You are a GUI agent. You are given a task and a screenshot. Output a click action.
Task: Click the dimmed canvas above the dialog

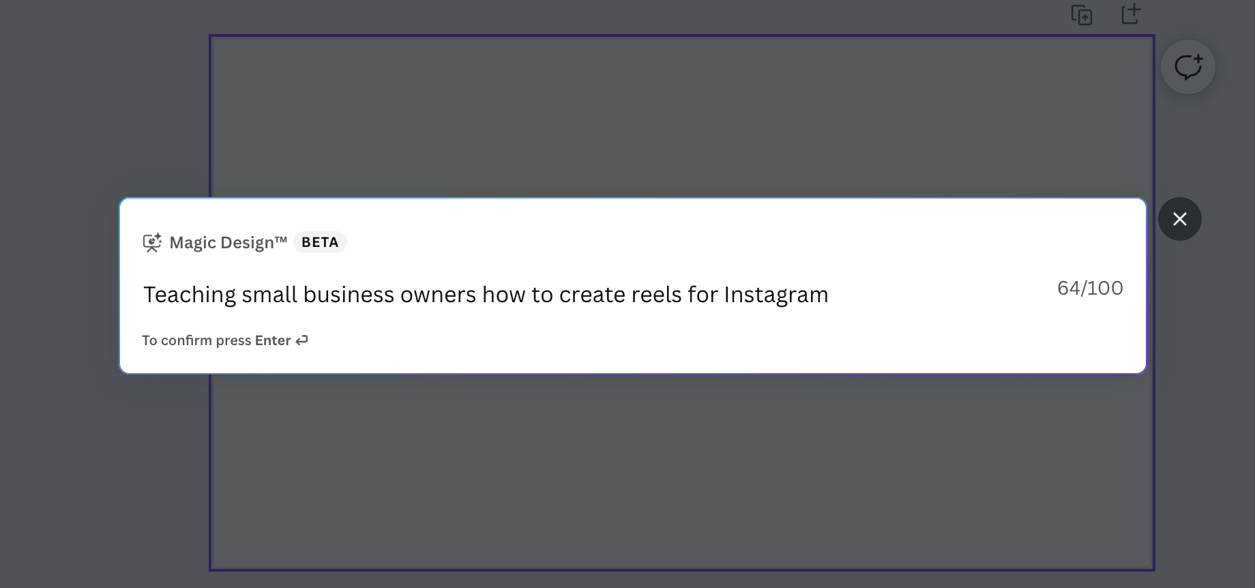click(682, 116)
